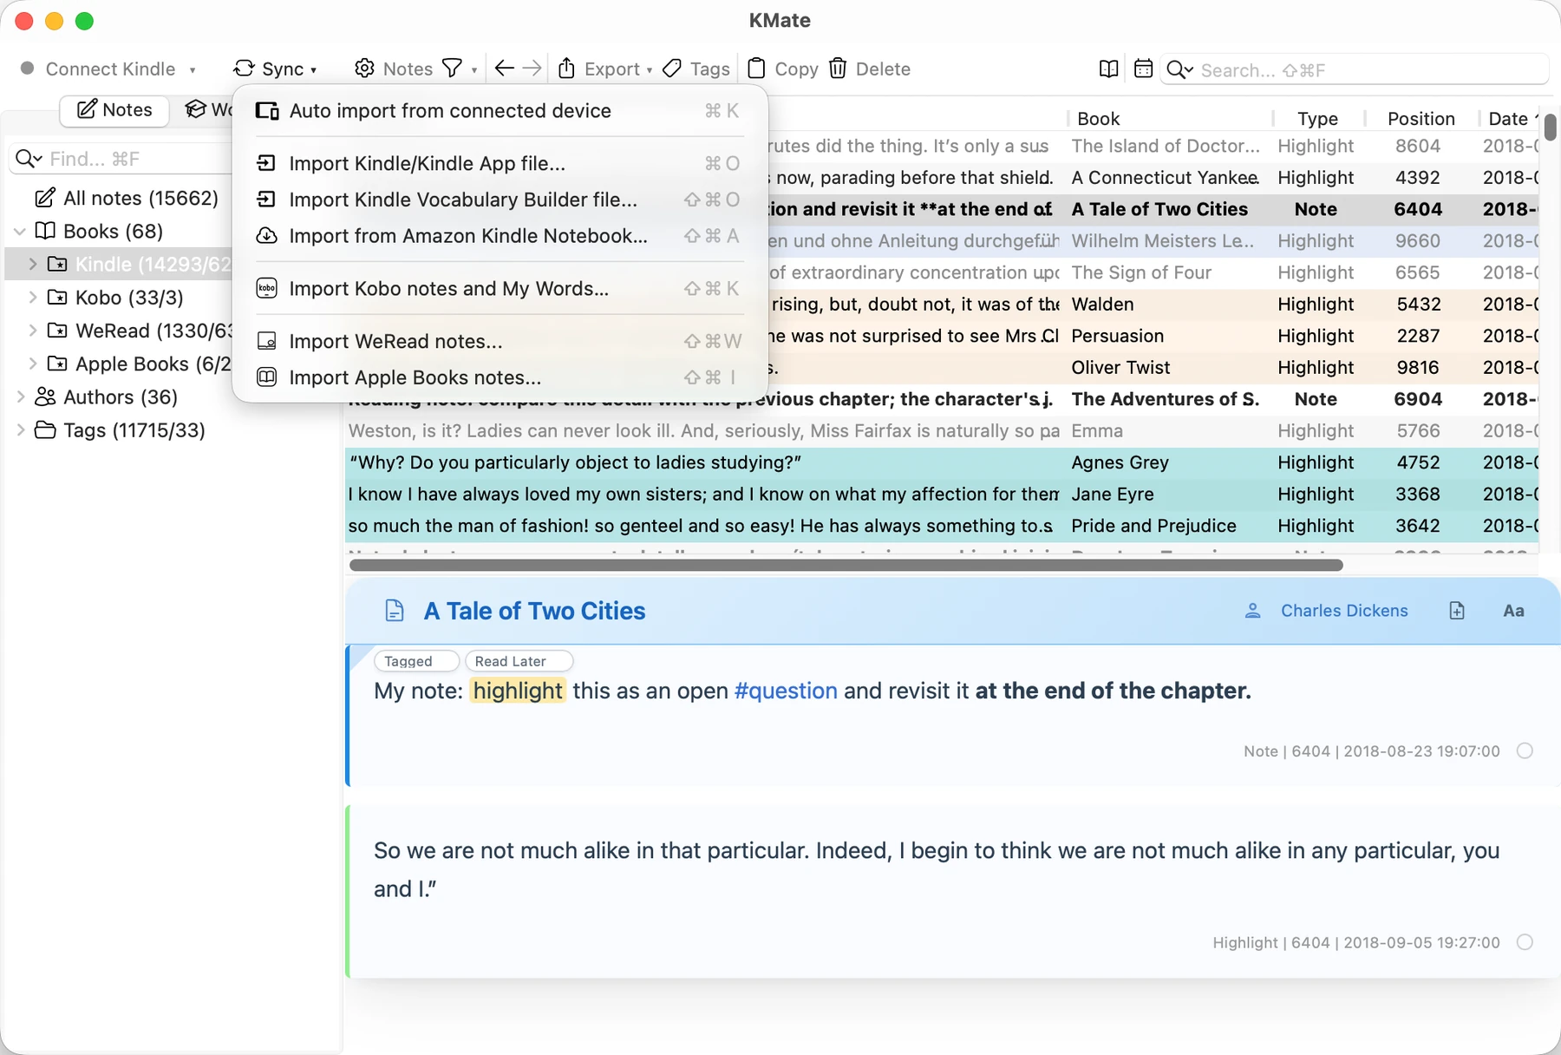Click the Copy clipboard icon
The image size is (1561, 1055).
(756, 69)
